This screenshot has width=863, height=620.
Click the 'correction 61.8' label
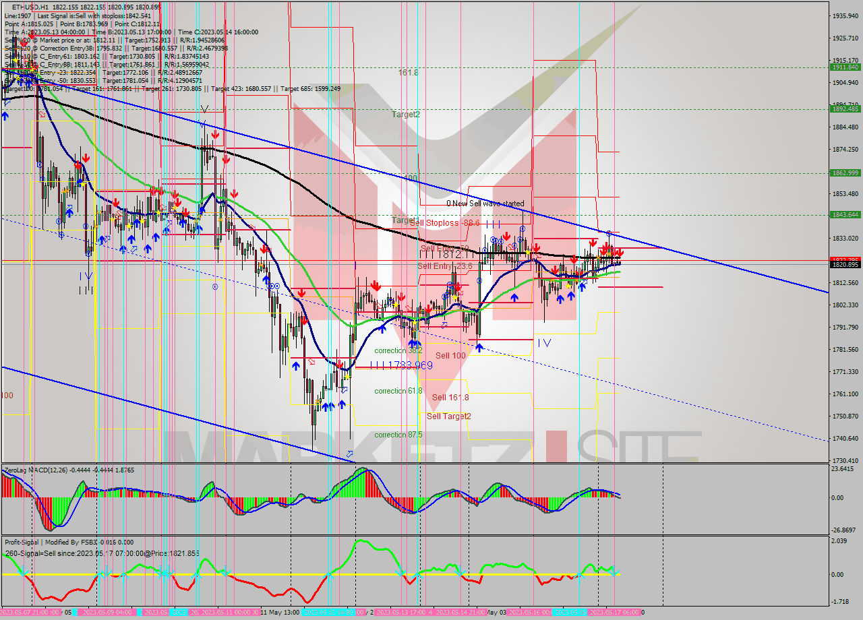398,391
